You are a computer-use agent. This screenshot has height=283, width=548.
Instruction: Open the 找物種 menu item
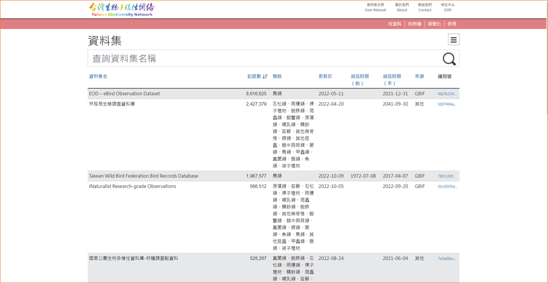414,24
